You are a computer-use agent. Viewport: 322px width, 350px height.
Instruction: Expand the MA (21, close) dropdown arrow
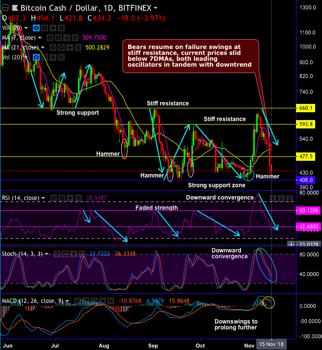click(x=42, y=48)
